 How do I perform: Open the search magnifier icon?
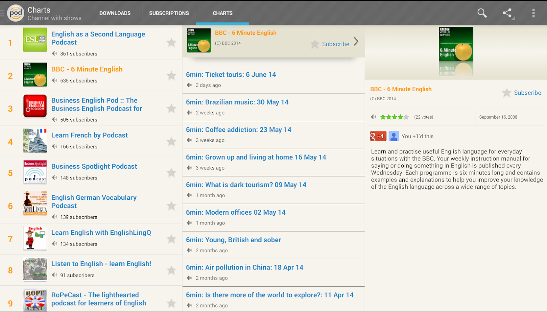pyautogui.click(x=482, y=13)
